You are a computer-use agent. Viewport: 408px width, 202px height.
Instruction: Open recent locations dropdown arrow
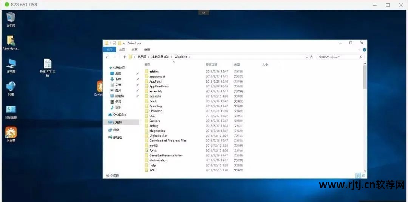(120, 57)
